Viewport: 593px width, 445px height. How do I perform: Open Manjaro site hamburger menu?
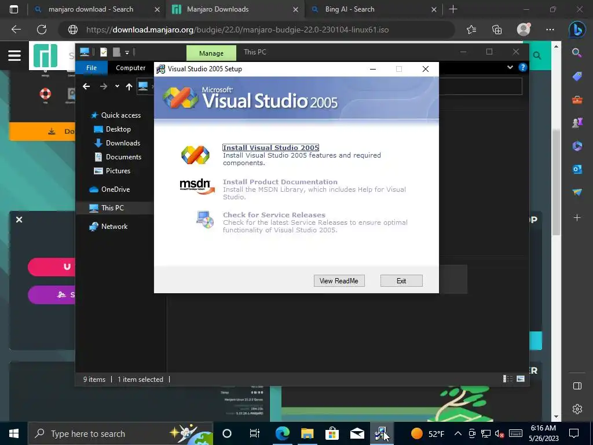pos(14,56)
